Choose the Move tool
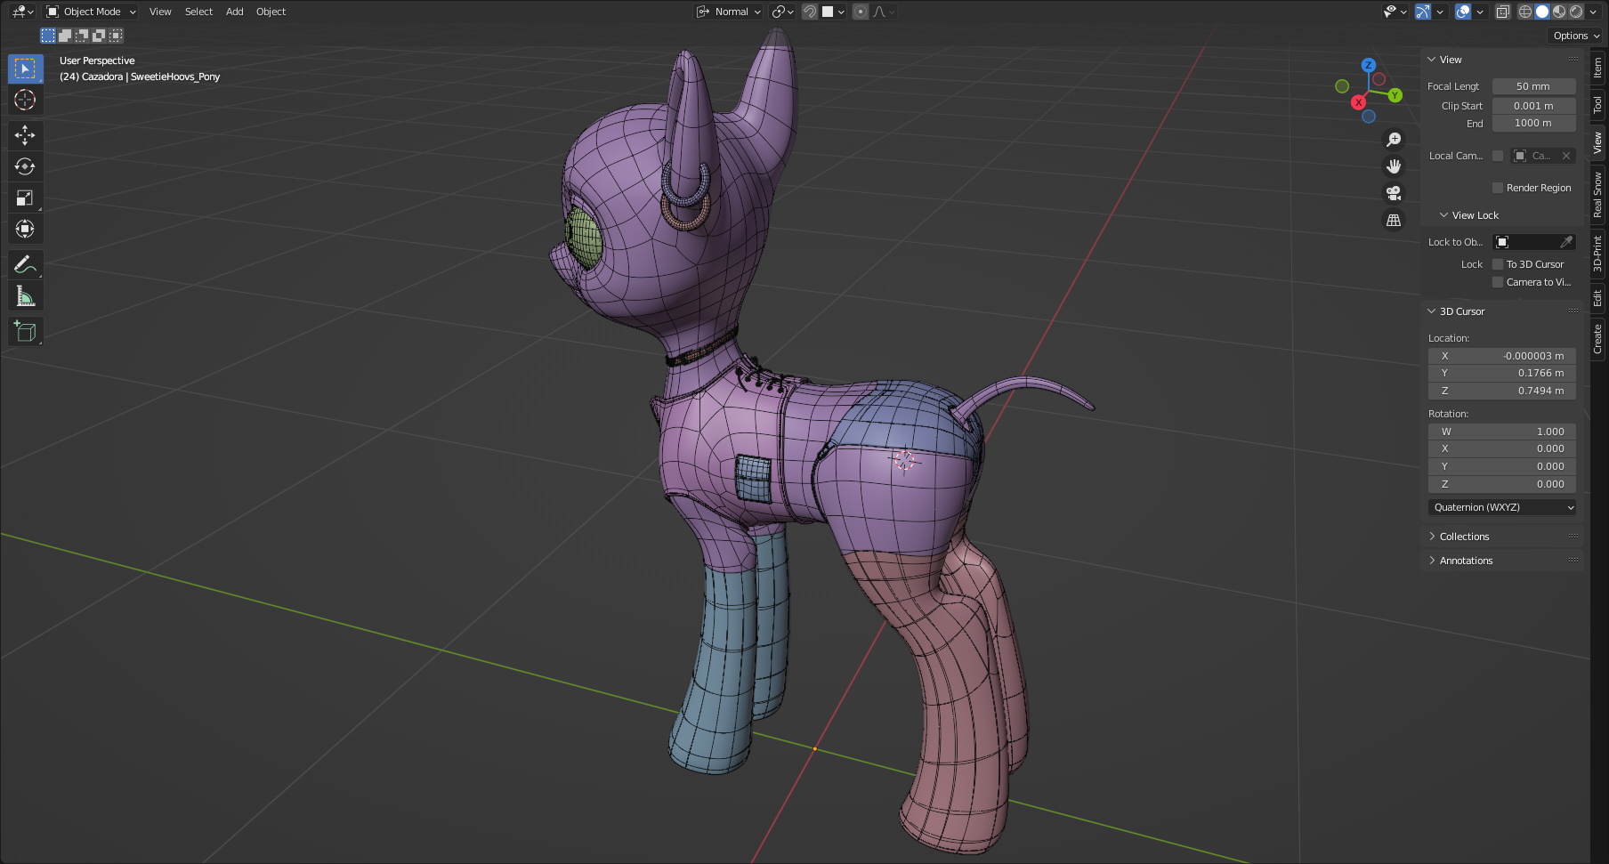The image size is (1609, 864). [x=25, y=135]
